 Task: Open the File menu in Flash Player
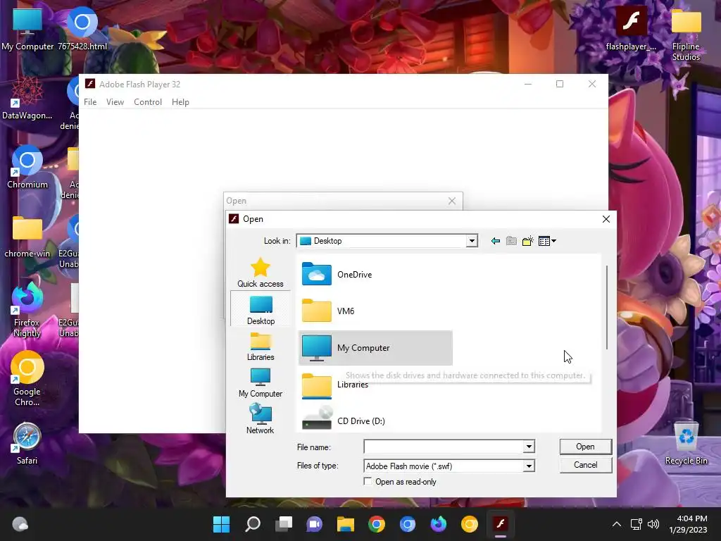[x=90, y=102]
